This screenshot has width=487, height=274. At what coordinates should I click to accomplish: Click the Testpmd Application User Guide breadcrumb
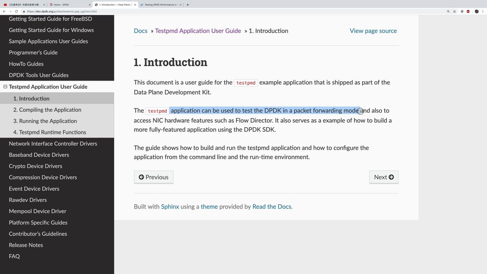tap(198, 31)
